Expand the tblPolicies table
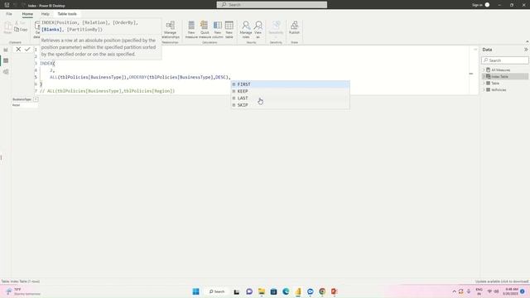The height and width of the screenshot is (298, 530). click(484, 90)
